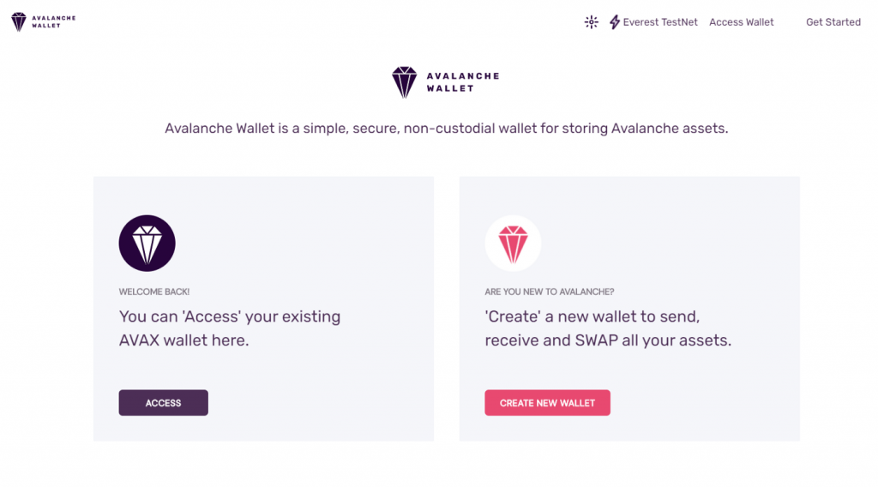Toggle the light/dark theme sun icon
Screen dimensions: 878x487
pos(592,21)
